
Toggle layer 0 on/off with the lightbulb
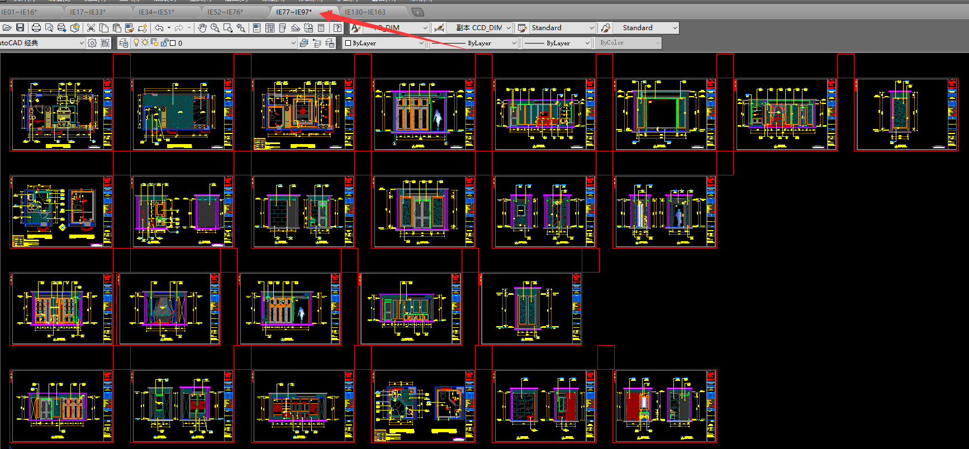(x=136, y=43)
